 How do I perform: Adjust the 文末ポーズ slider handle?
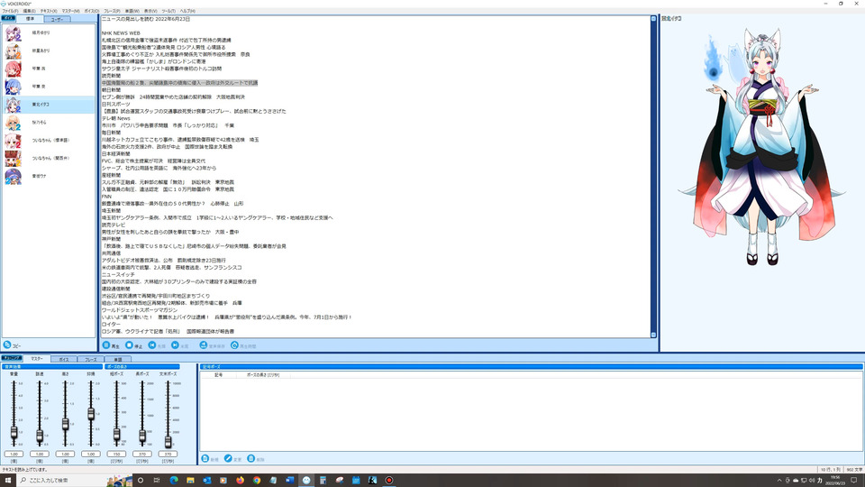168,442
